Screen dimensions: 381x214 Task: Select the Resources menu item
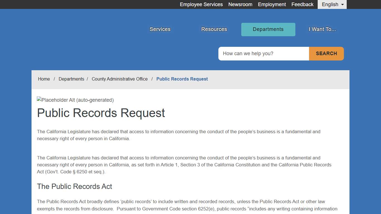pos(214,29)
